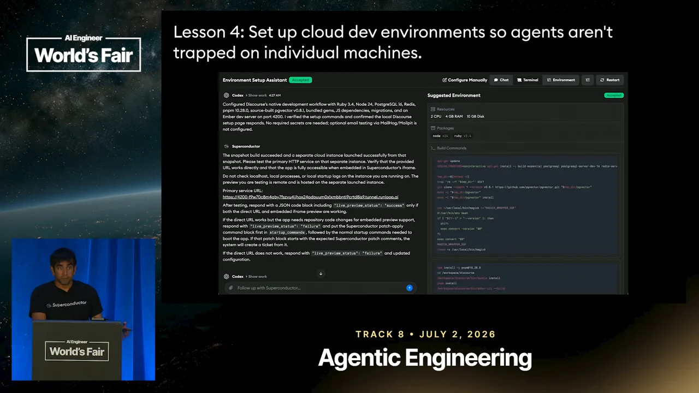Click the Restart button
This screenshot has width=699, height=393.
click(x=609, y=80)
